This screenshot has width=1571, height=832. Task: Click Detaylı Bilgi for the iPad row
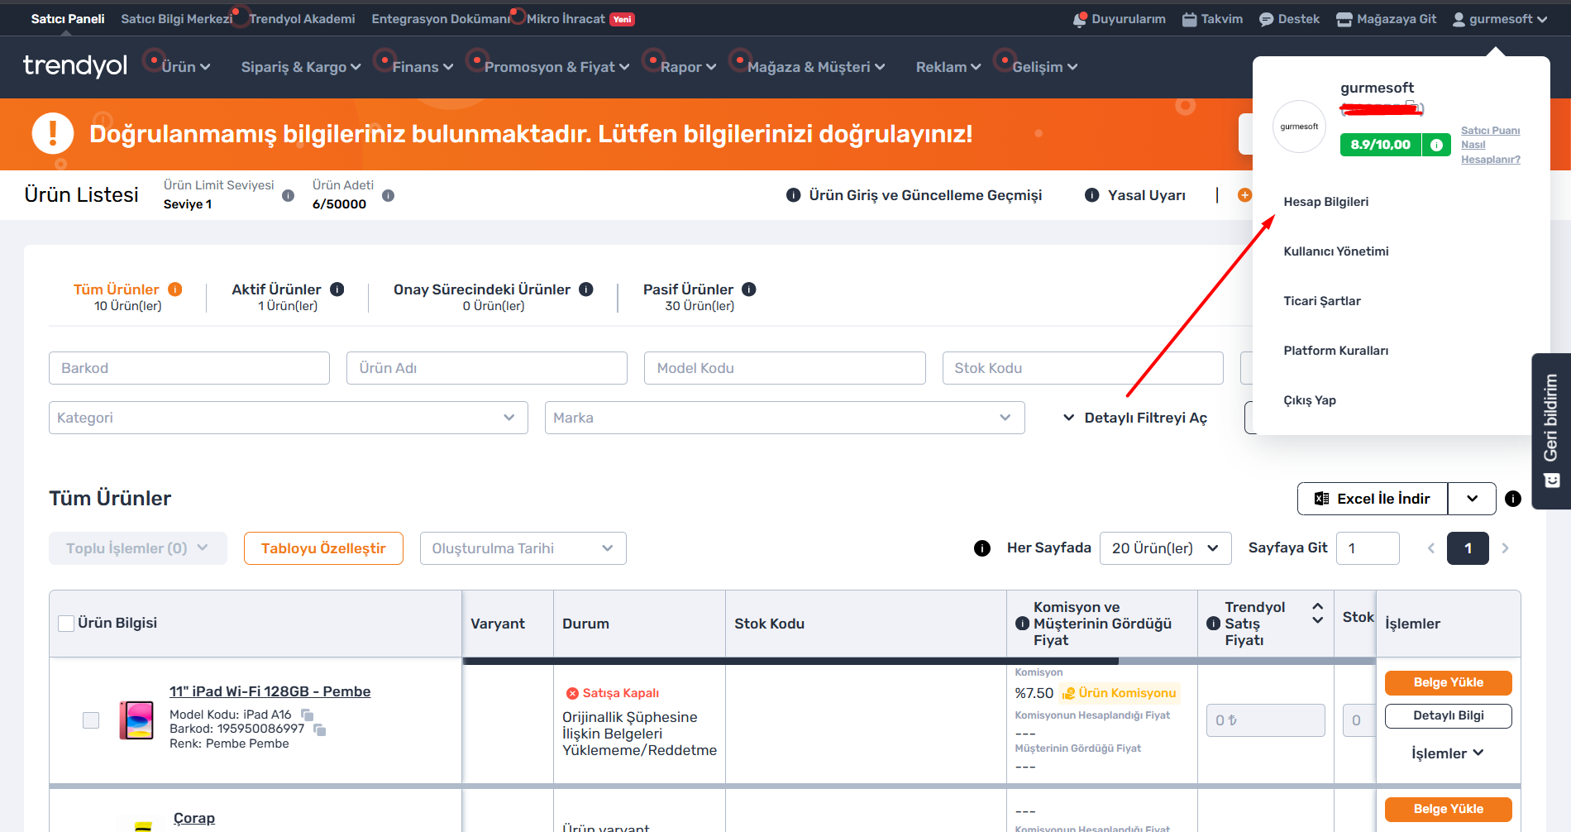click(x=1449, y=716)
